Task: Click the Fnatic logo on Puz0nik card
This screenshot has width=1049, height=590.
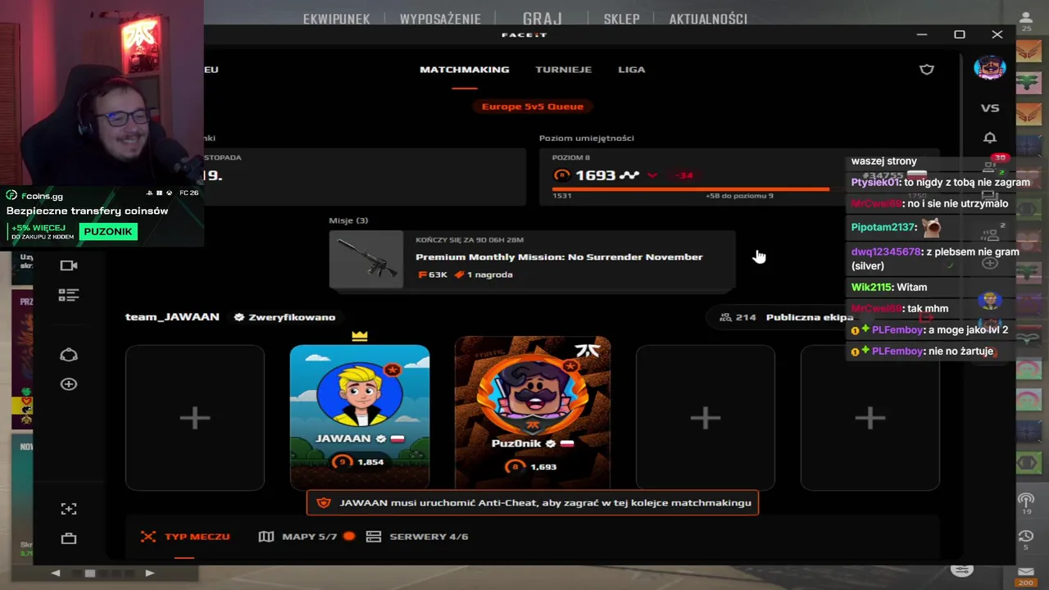Action: click(x=588, y=351)
